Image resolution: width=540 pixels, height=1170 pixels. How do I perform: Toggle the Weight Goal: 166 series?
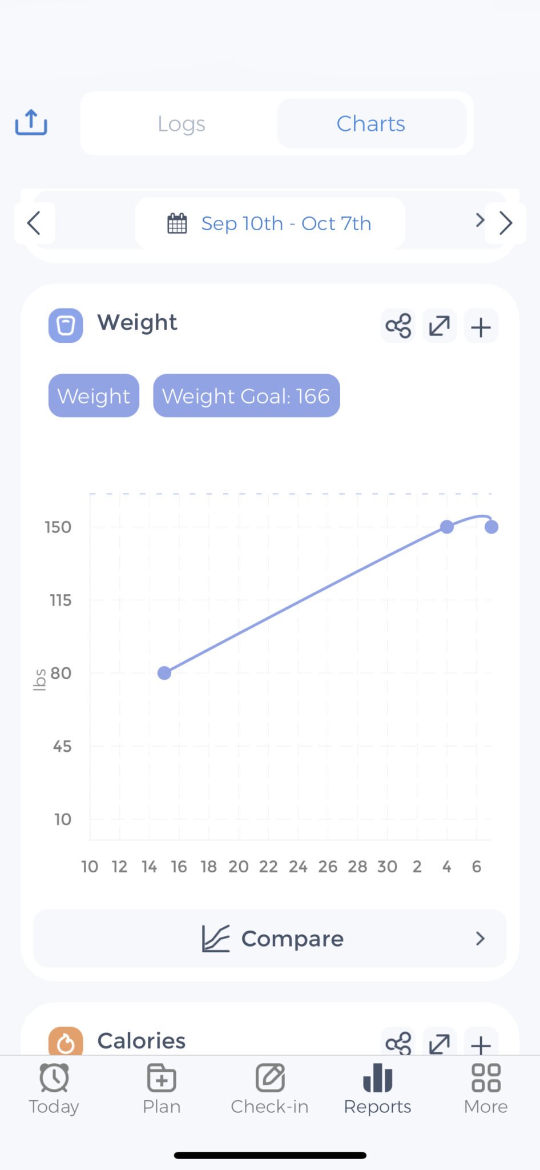pyautogui.click(x=246, y=395)
